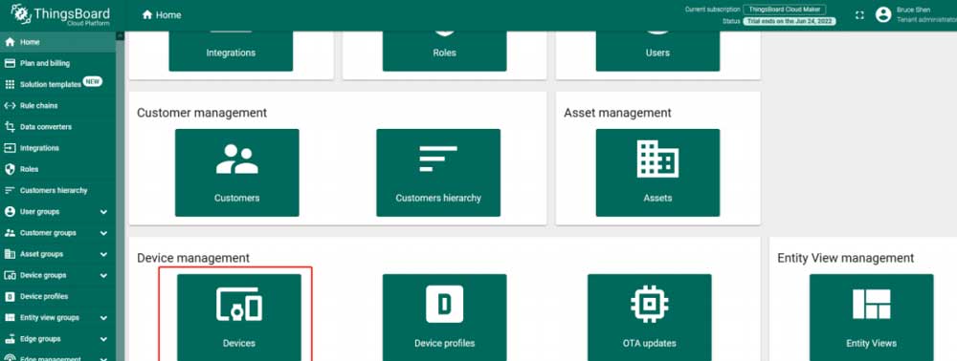This screenshot has width=957, height=361.
Task: Click the Entity view groups icon
Action: [x=10, y=318]
